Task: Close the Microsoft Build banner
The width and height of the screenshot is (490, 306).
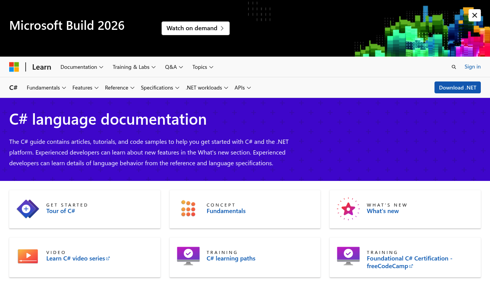Action: (x=475, y=15)
